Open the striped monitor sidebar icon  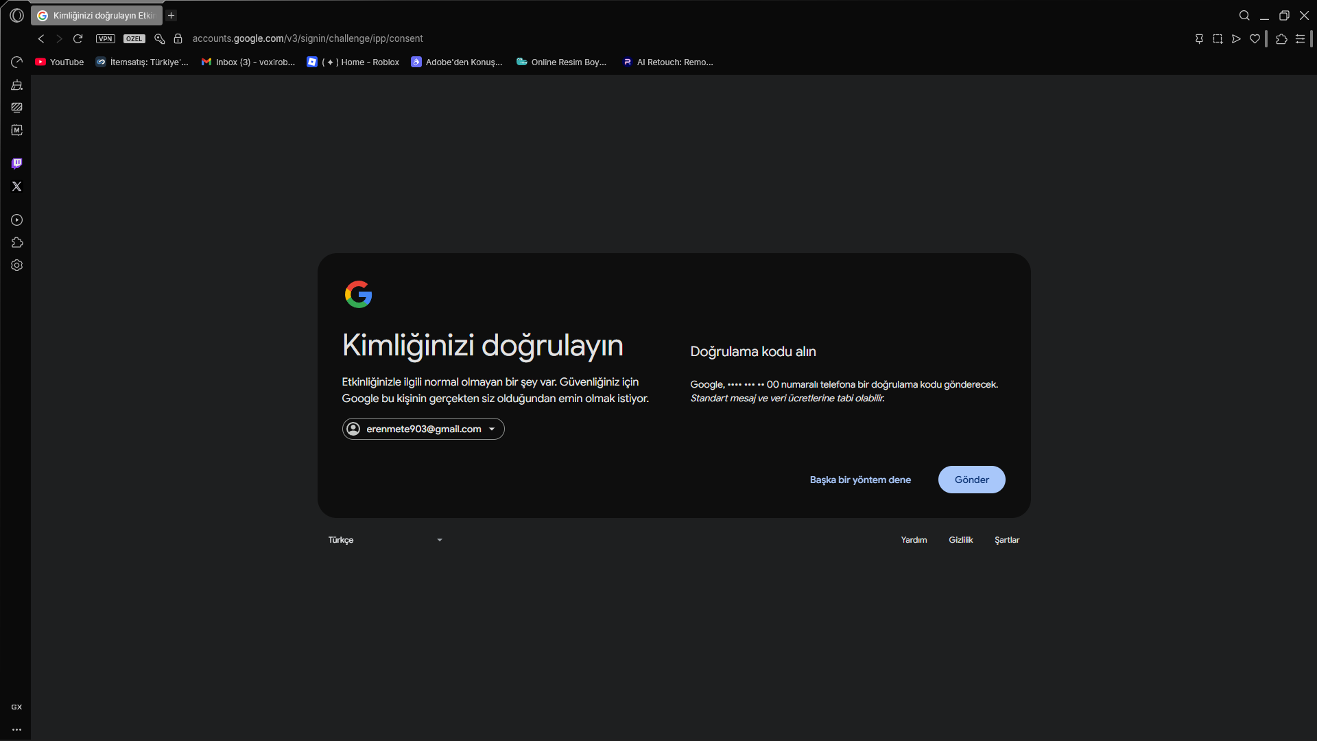coord(17,107)
